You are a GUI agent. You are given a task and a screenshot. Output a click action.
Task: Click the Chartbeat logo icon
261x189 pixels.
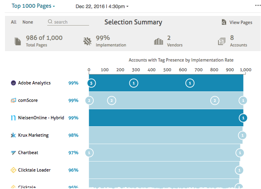(13, 153)
